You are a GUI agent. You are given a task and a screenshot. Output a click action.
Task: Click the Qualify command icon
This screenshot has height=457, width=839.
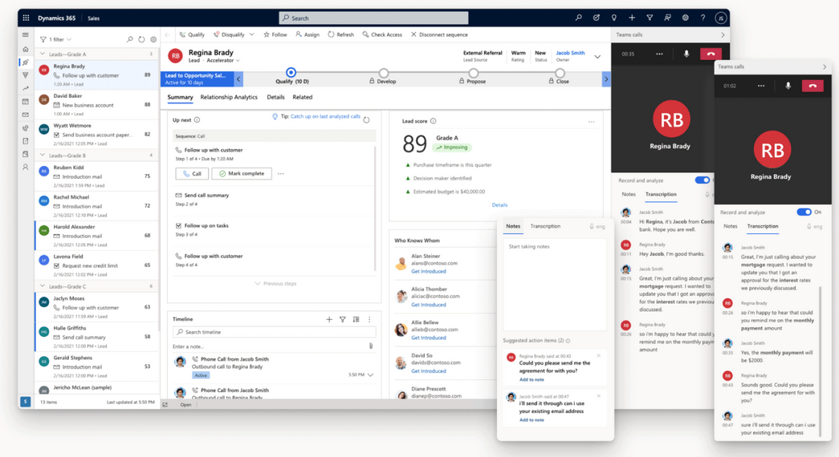tap(183, 34)
